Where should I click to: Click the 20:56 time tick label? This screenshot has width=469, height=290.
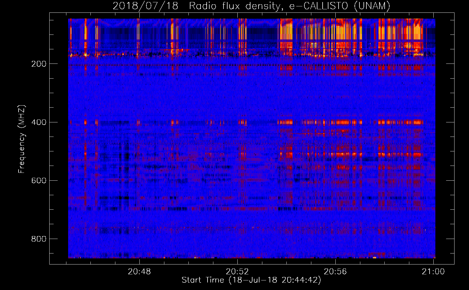coord(335,272)
